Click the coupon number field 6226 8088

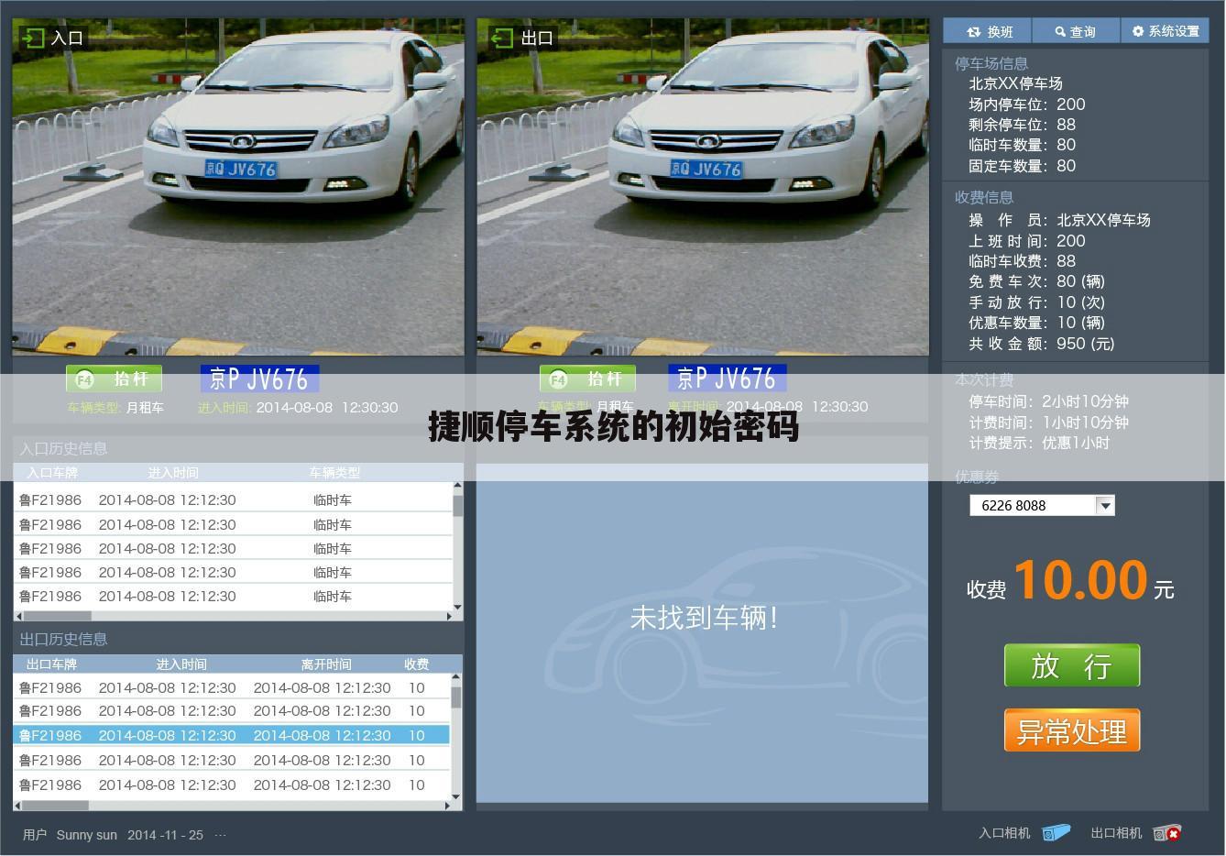tap(1032, 505)
